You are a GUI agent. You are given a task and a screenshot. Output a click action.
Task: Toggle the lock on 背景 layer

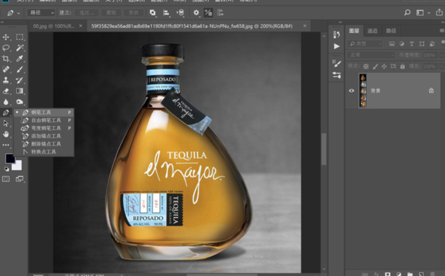click(431, 91)
